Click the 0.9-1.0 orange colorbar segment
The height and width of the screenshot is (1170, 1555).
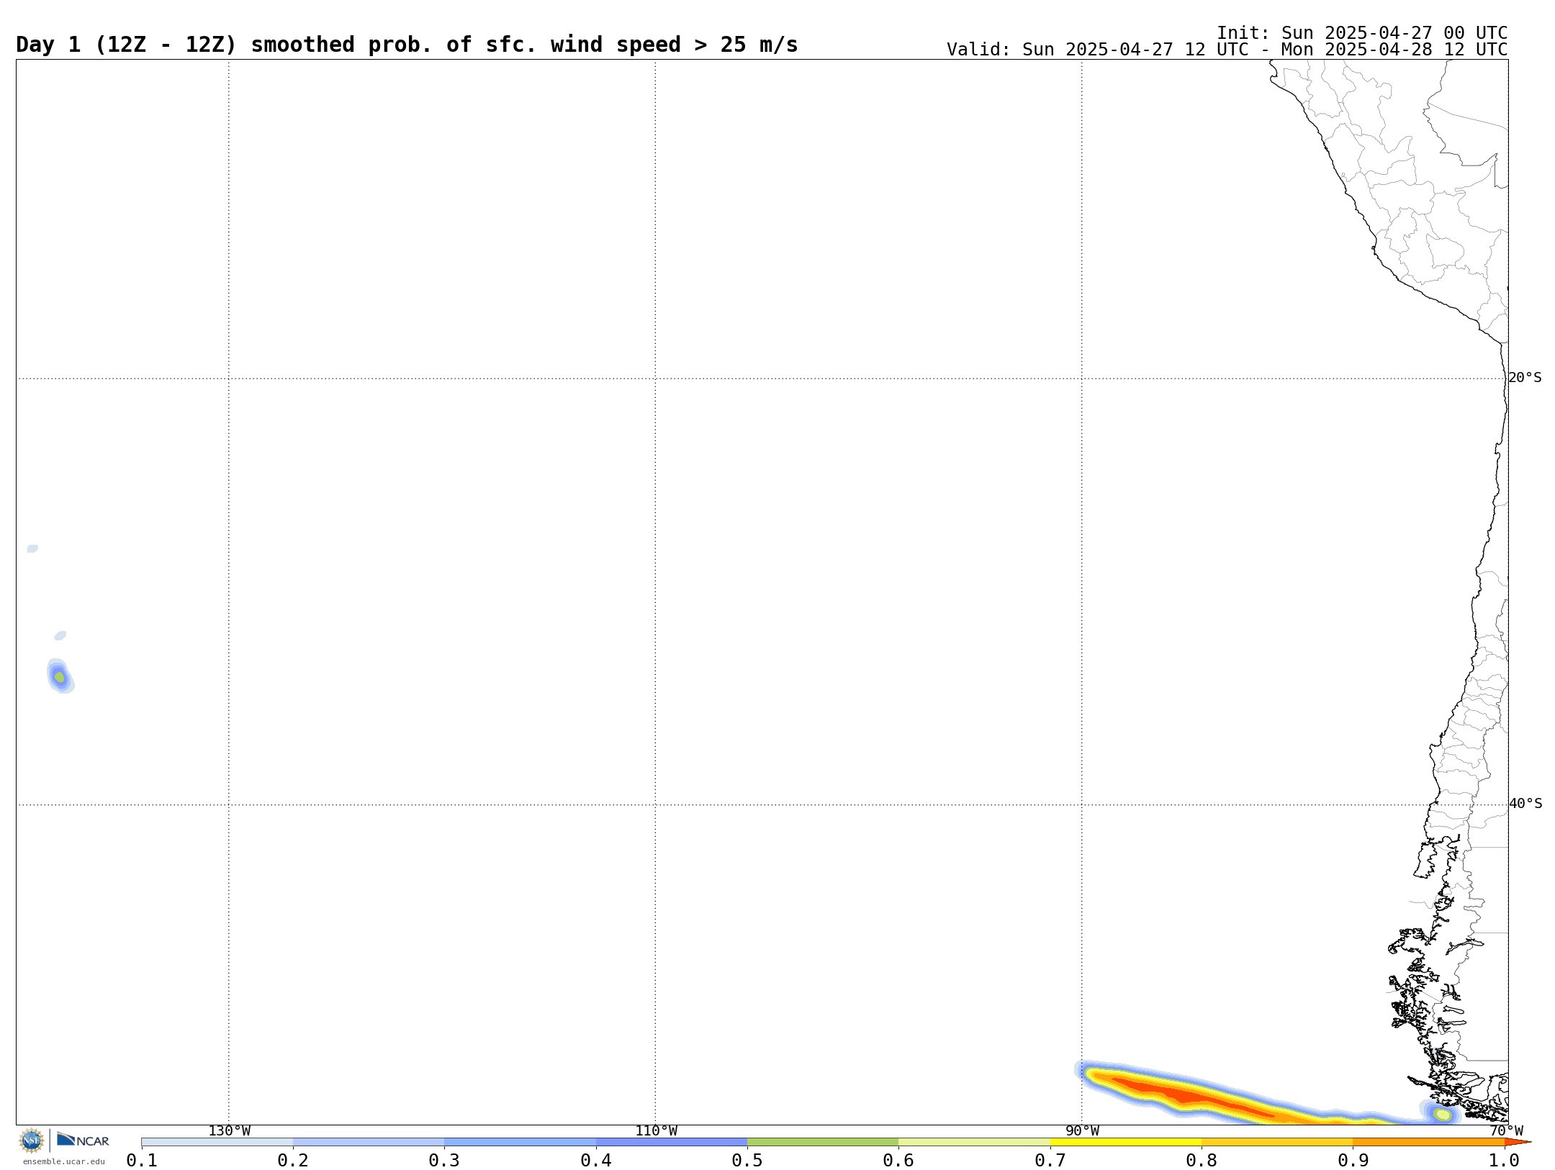1428,1142
